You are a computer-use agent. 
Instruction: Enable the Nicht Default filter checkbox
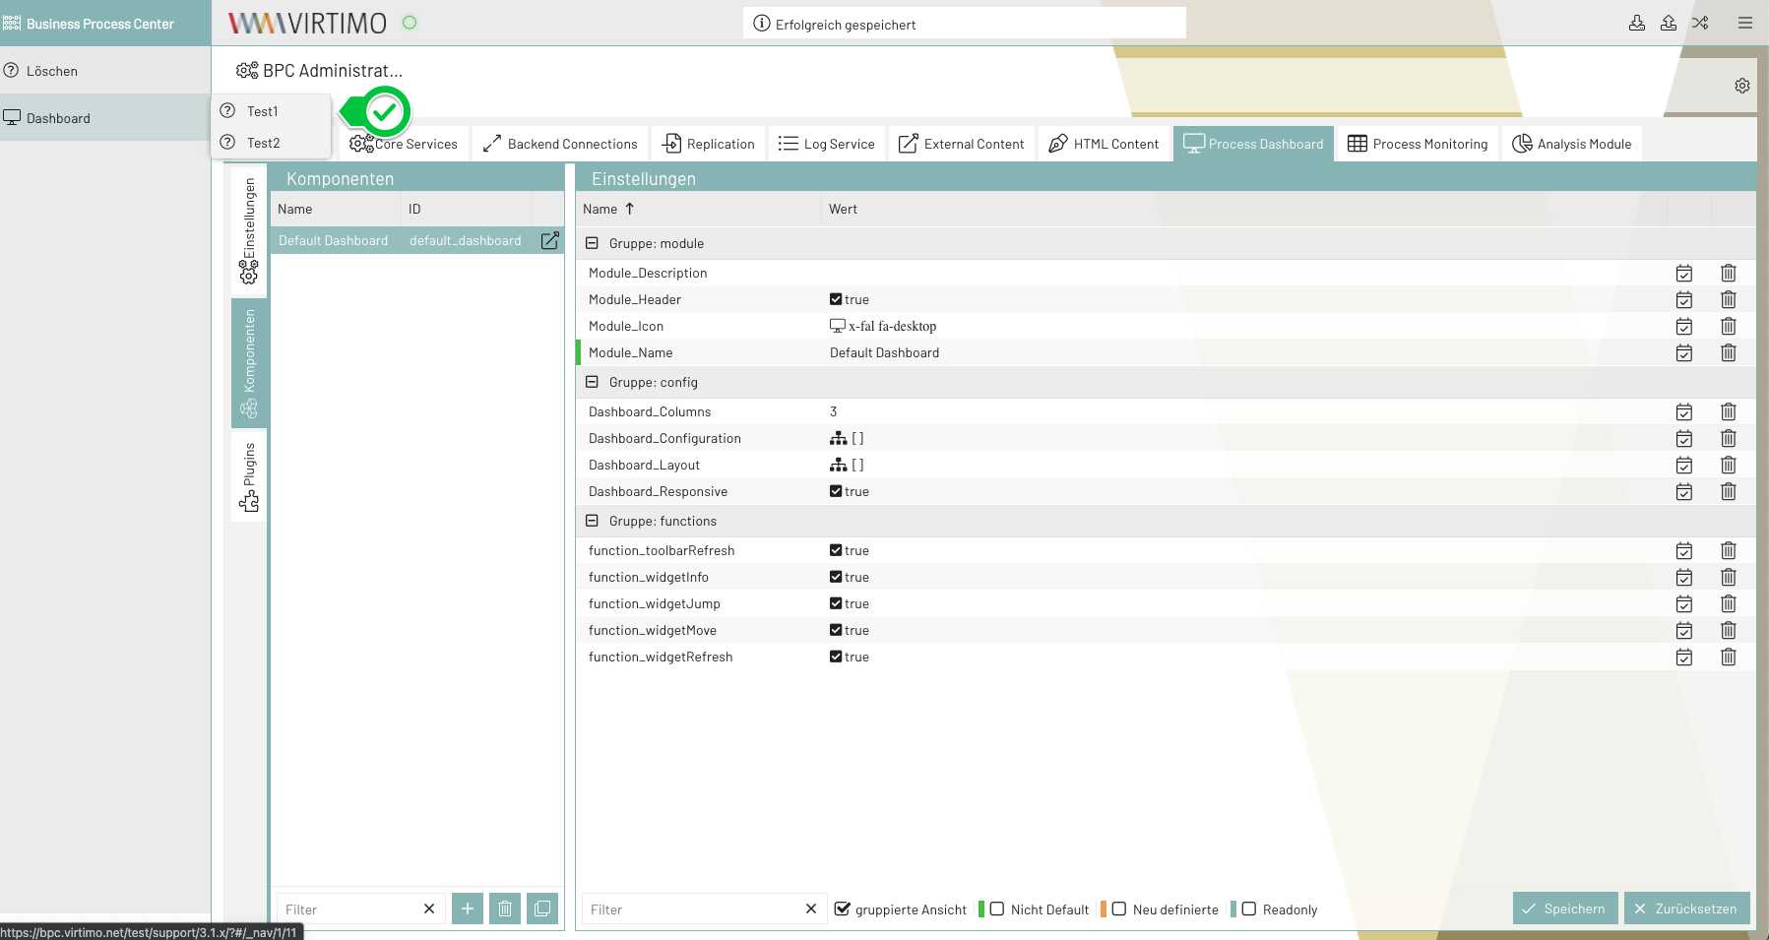(x=997, y=909)
